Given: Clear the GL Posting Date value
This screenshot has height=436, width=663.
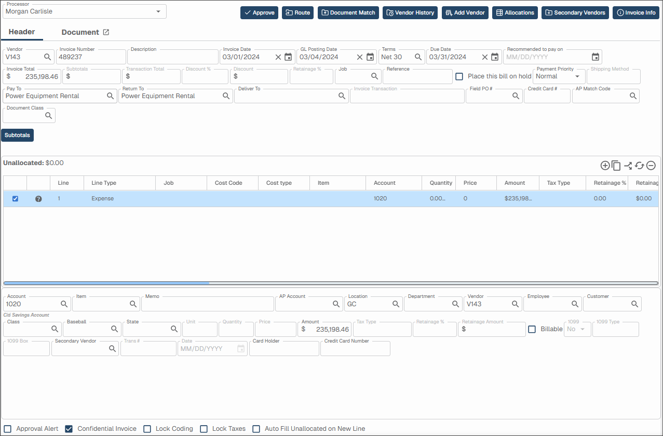Looking at the screenshot, I should coord(360,57).
